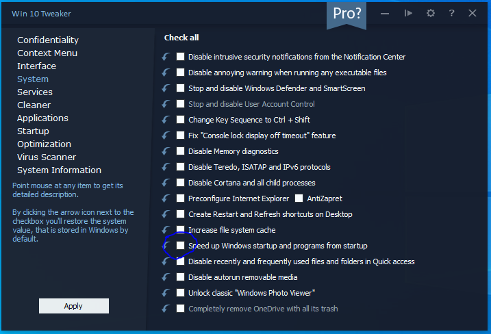Open the Cleaner section
This screenshot has width=491, height=334.
(x=34, y=105)
